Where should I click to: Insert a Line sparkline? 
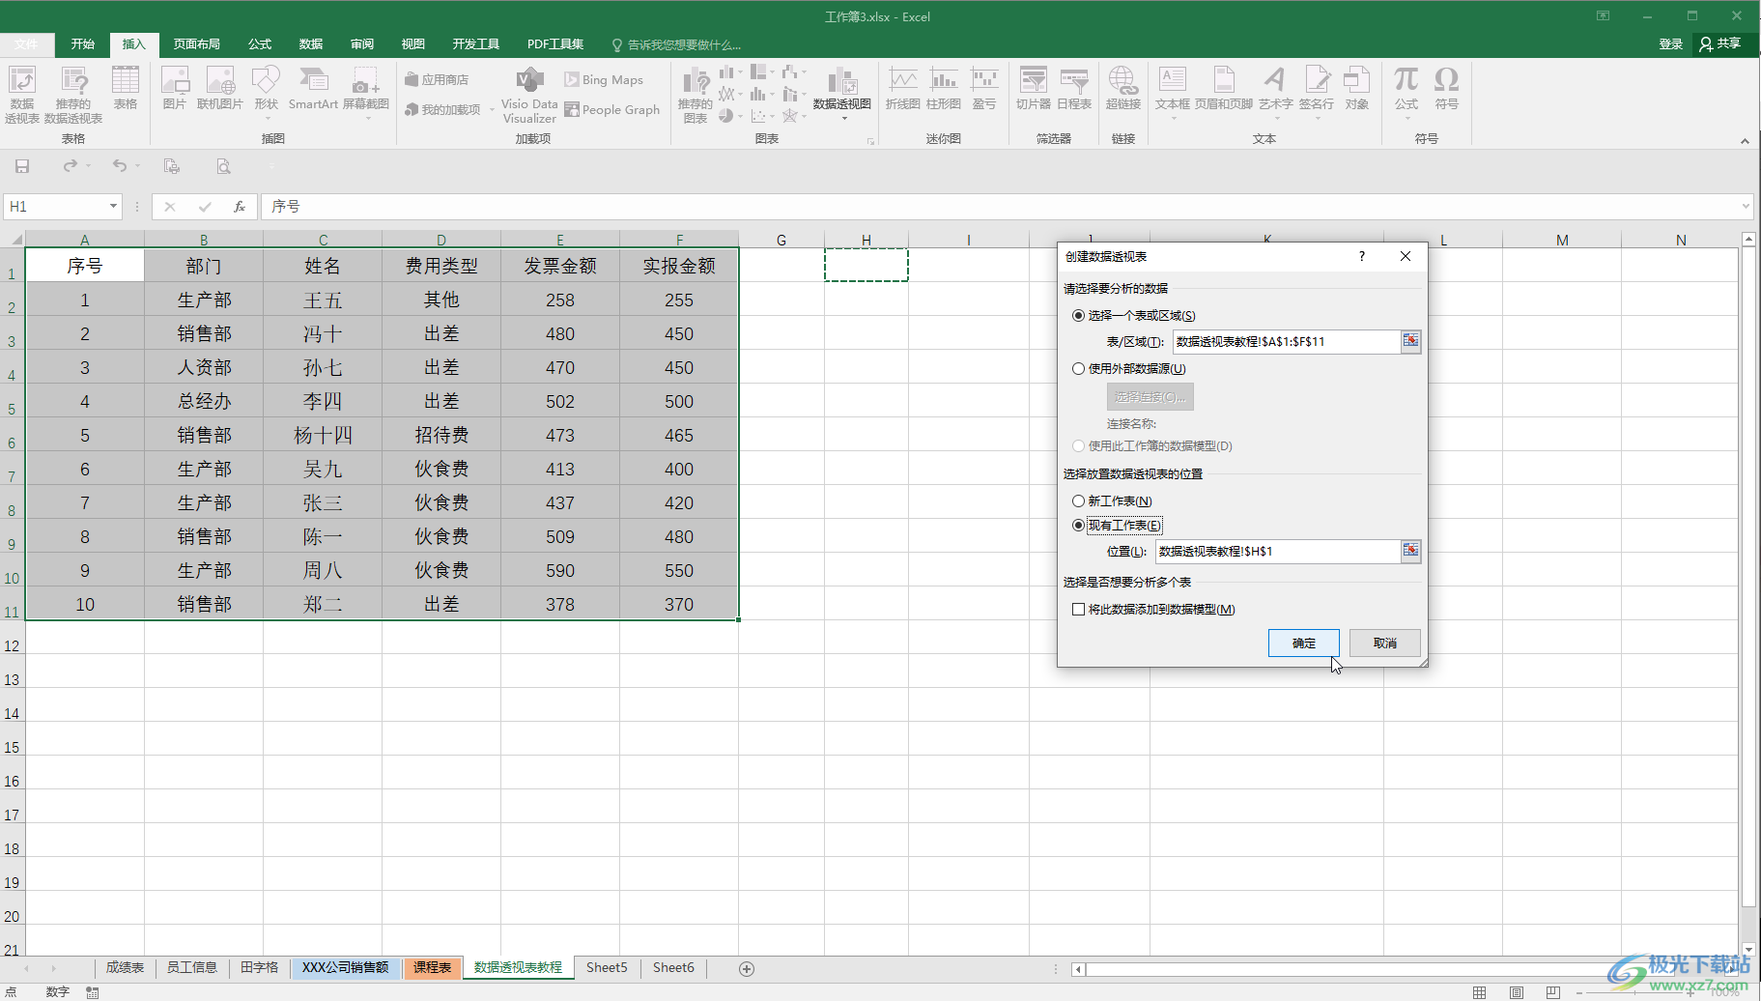coord(903,88)
